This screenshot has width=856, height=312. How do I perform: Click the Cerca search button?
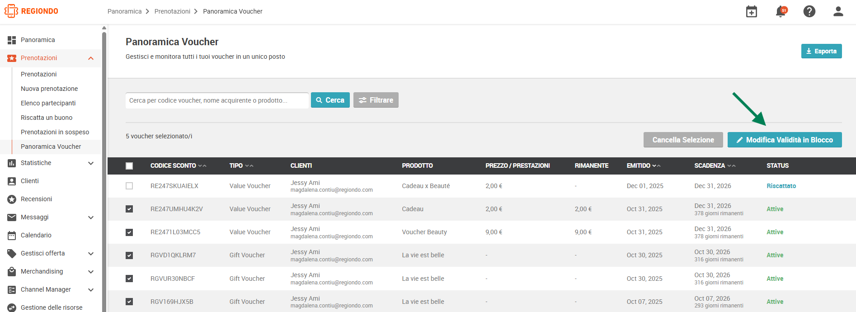pyautogui.click(x=330, y=100)
